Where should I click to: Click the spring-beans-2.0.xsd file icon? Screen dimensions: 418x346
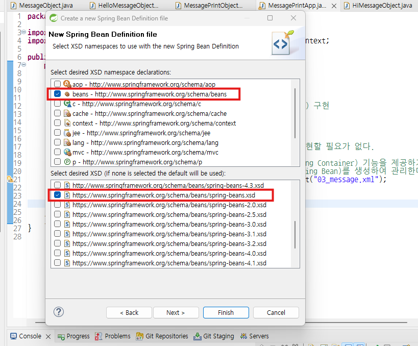67,205
